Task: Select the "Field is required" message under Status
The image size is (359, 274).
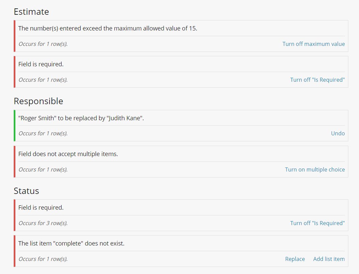Action: (x=41, y=208)
